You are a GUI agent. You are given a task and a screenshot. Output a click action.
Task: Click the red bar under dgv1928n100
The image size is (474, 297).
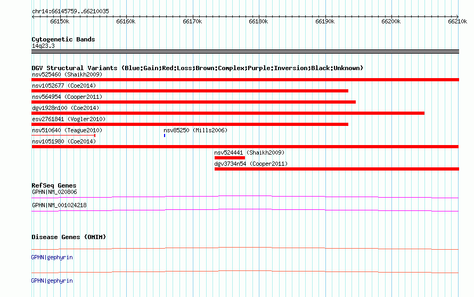point(228,113)
